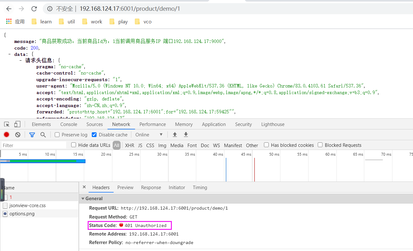Open the Console panel tab
This screenshot has width=413, height=251.
point(68,124)
